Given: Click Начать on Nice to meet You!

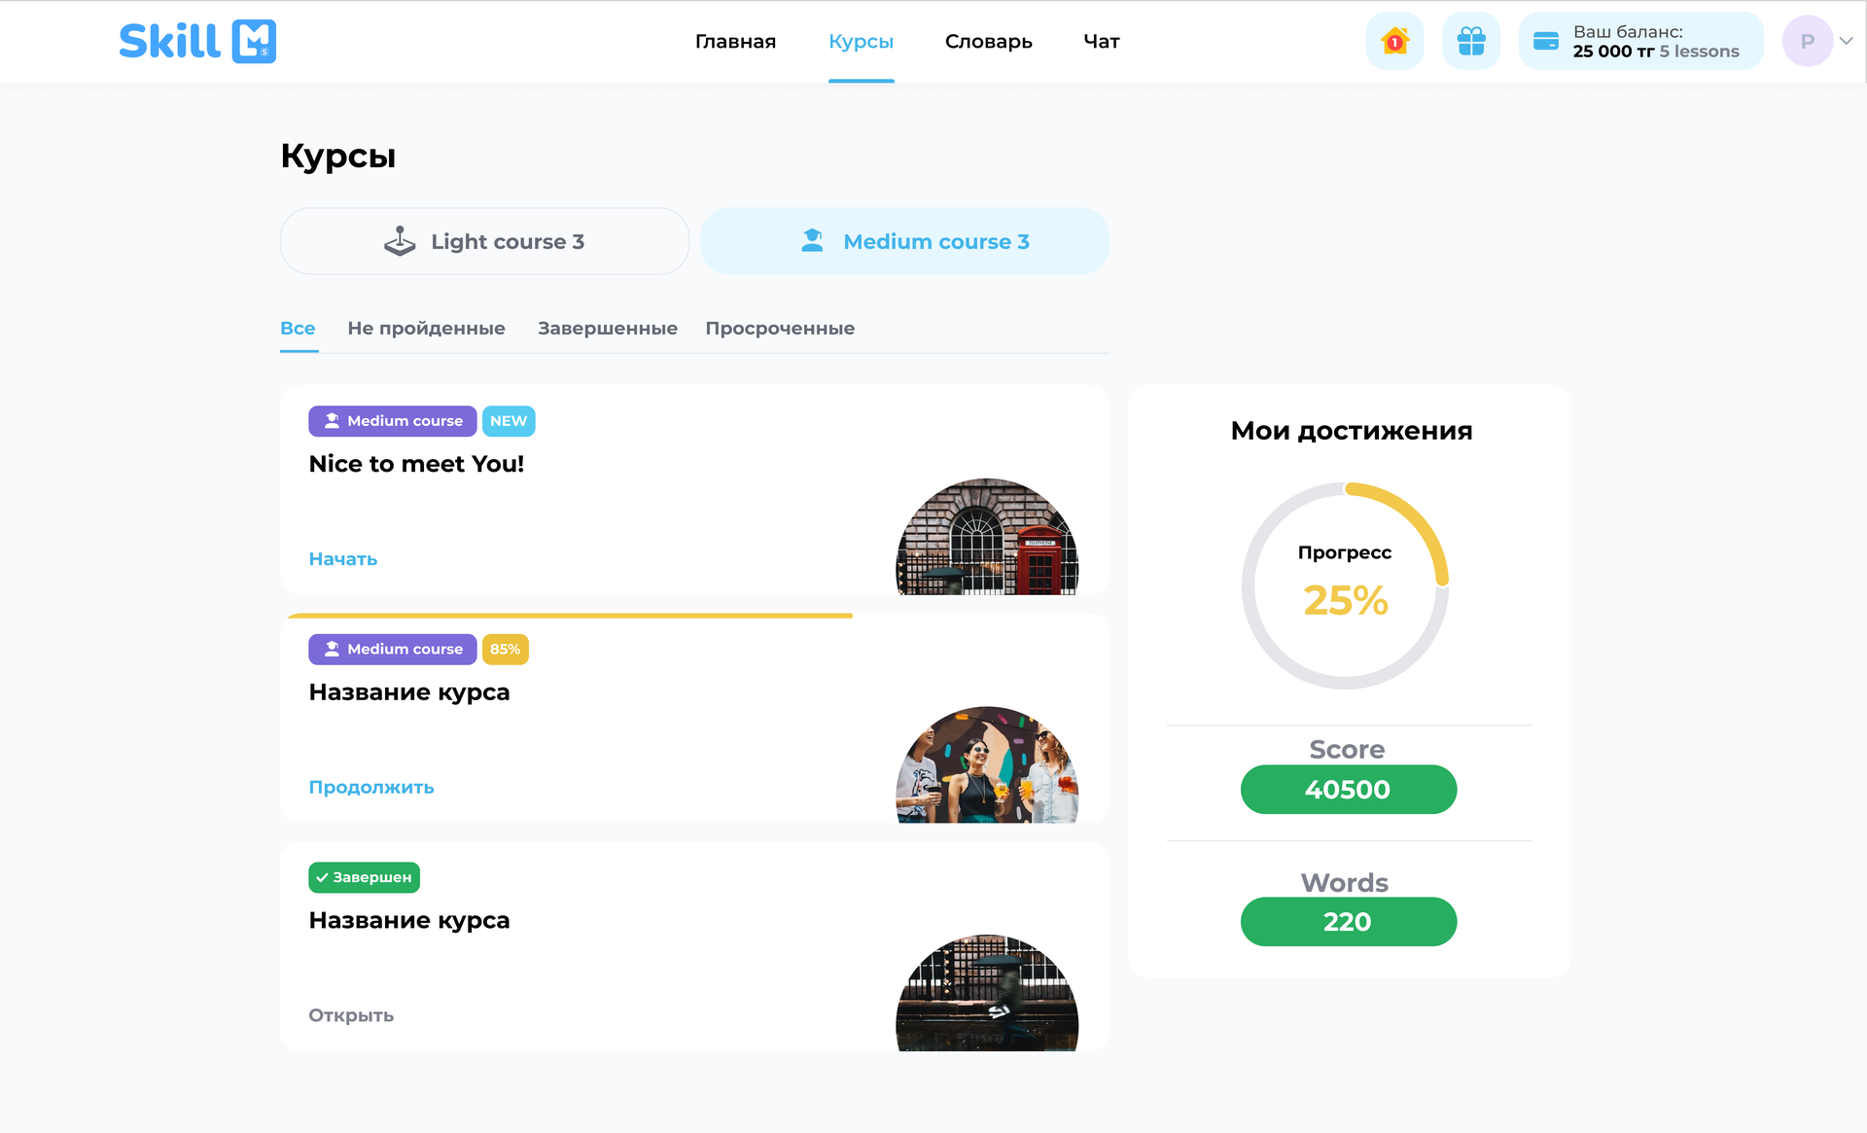Looking at the screenshot, I should 343,559.
